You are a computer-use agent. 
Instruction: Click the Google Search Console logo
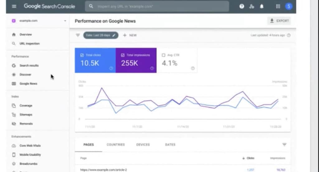[50, 6]
